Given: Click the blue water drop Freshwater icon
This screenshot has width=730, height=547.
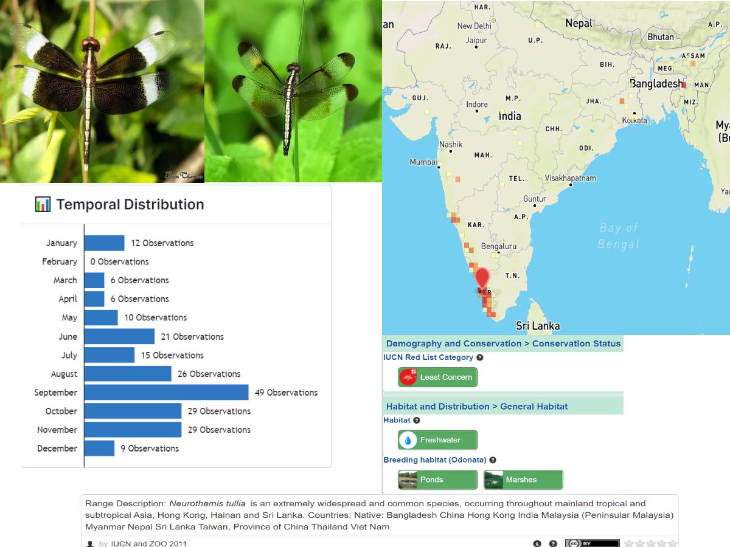Looking at the screenshot, I should (408, 440).
